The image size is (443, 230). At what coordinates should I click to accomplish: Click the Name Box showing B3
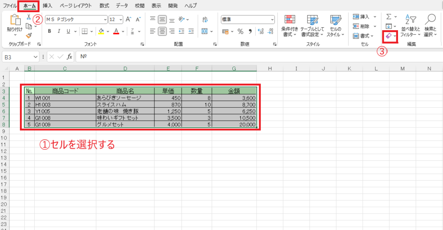(16, 57)
